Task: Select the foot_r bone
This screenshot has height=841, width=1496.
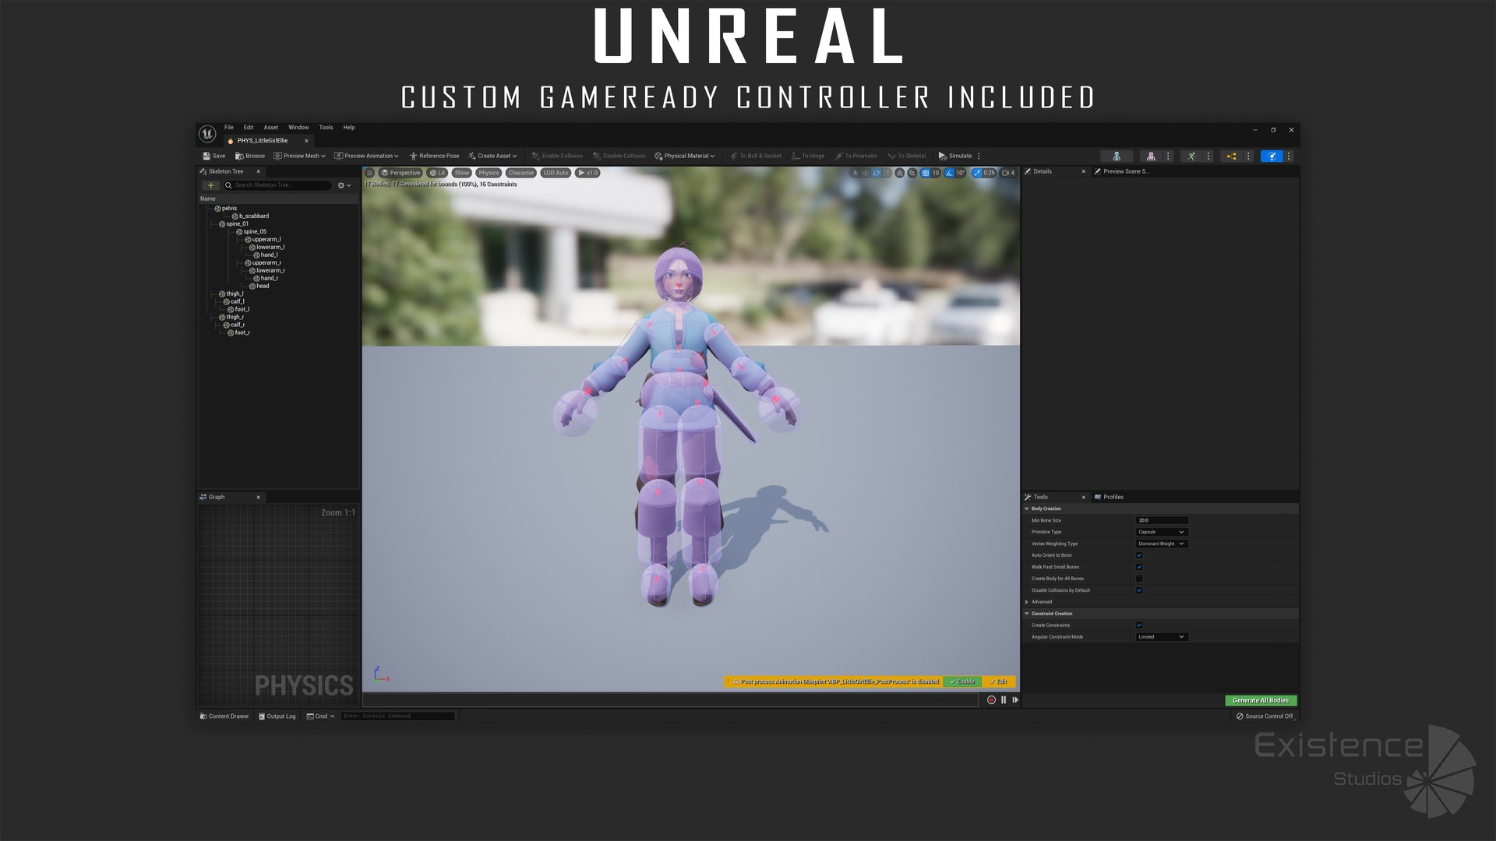Action: 242,333
